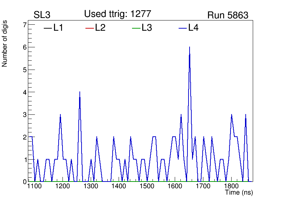This screenshot has width=281, height=202.
Task: Click the red L2 legend line sample
Action: [x=90, y=28]
